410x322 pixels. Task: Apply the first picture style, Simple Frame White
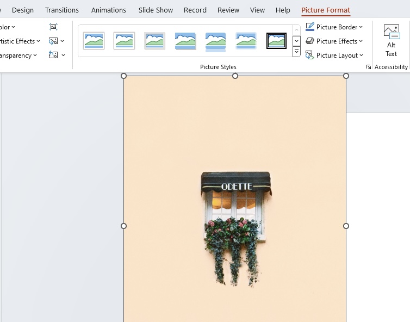(x=94, y=41)
